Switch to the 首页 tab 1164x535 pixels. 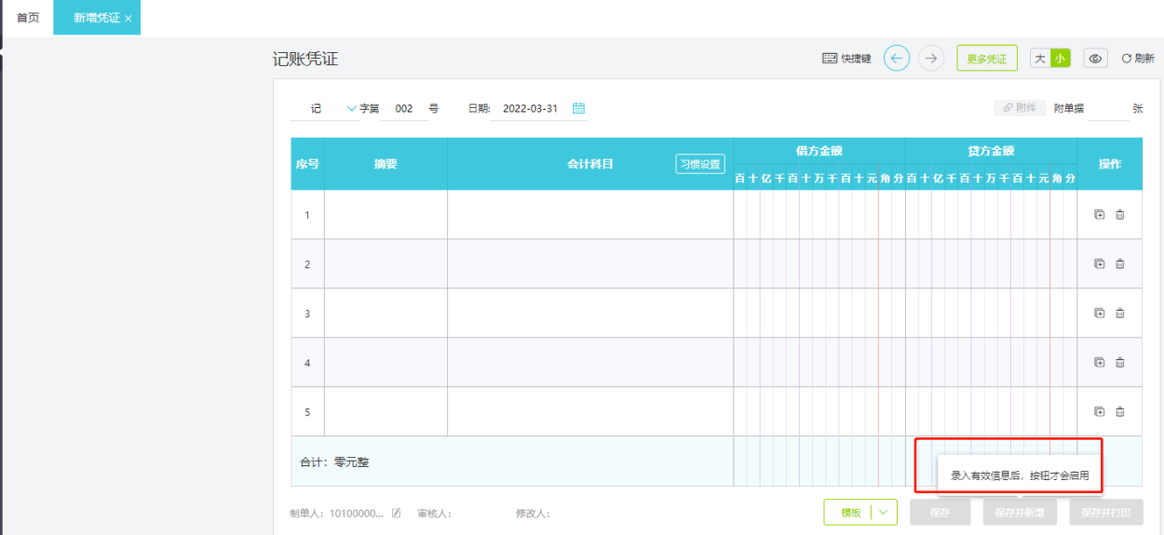[x=28, y=18]
